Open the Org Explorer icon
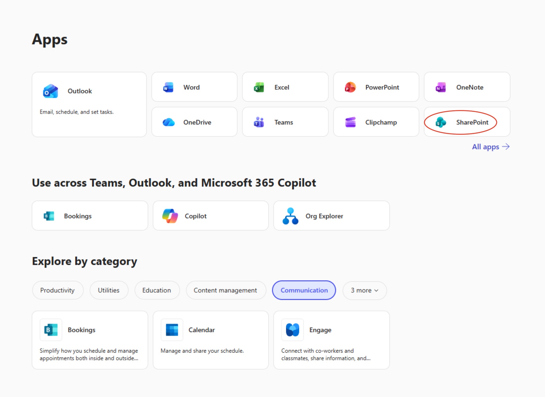Image resolution: width=545 pixels, height=397 pixels. (x=290, y=216)
